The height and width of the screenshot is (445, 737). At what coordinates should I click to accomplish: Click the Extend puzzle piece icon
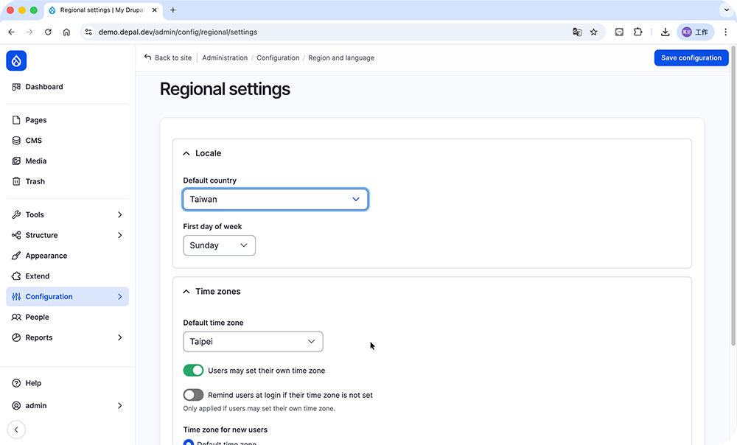tap(17, 276)
